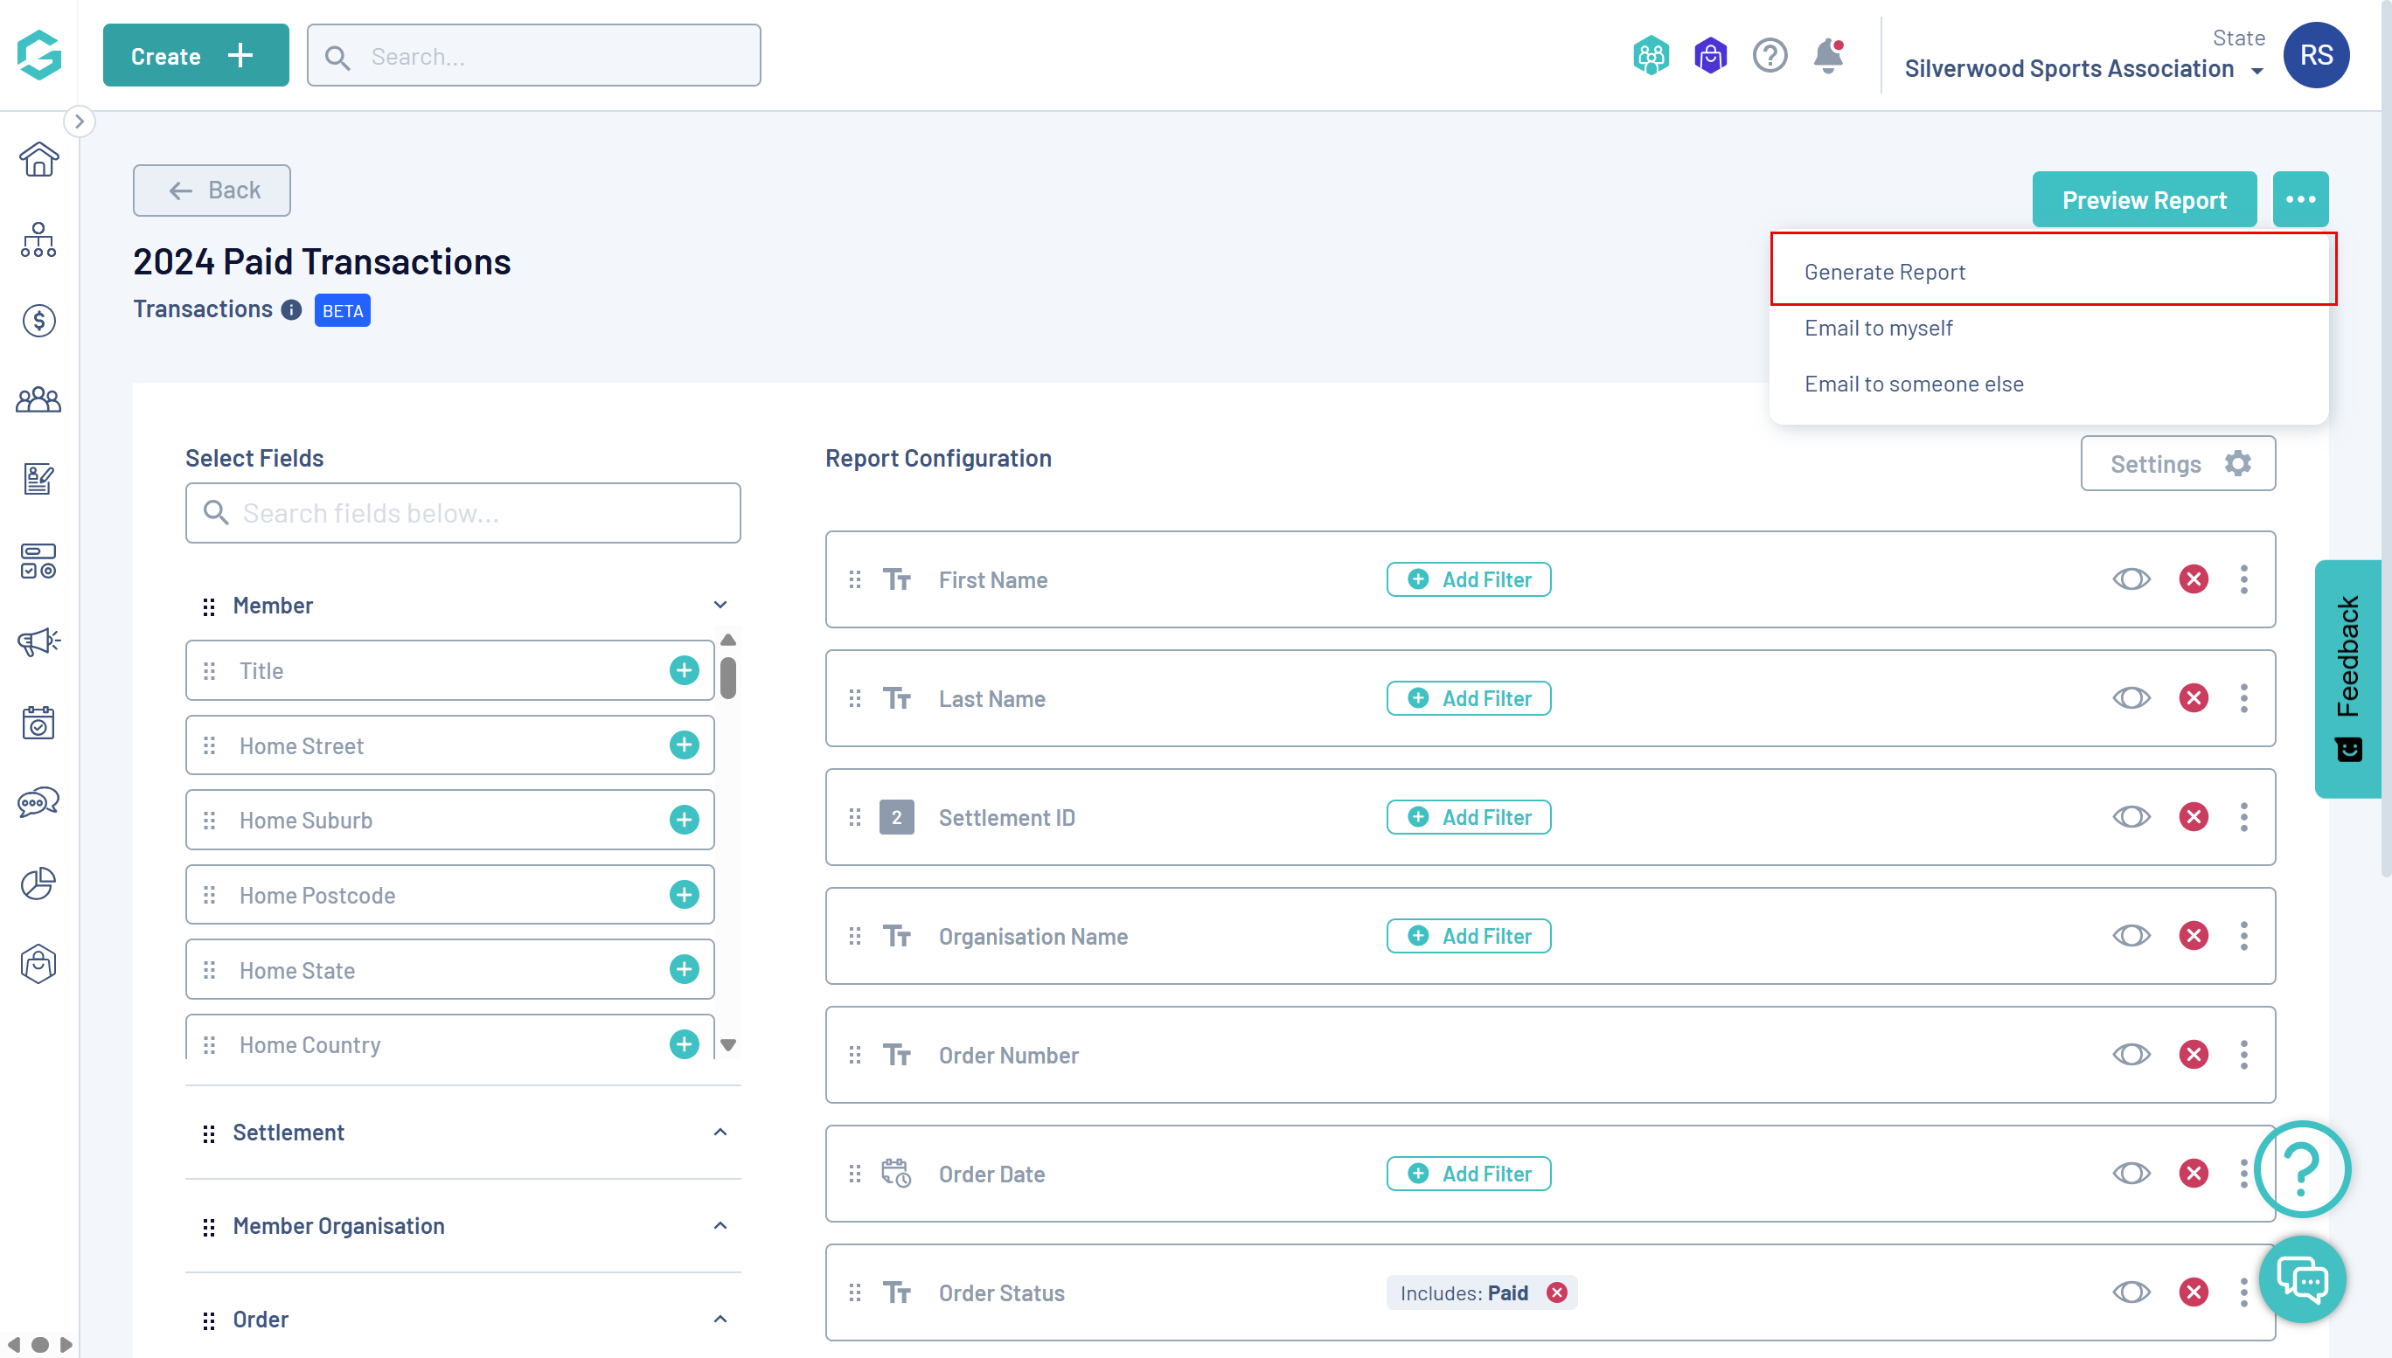Click the Preview Report button
The height and width of the screenshot is (1358, 2392).
(x=2144, y=199)
